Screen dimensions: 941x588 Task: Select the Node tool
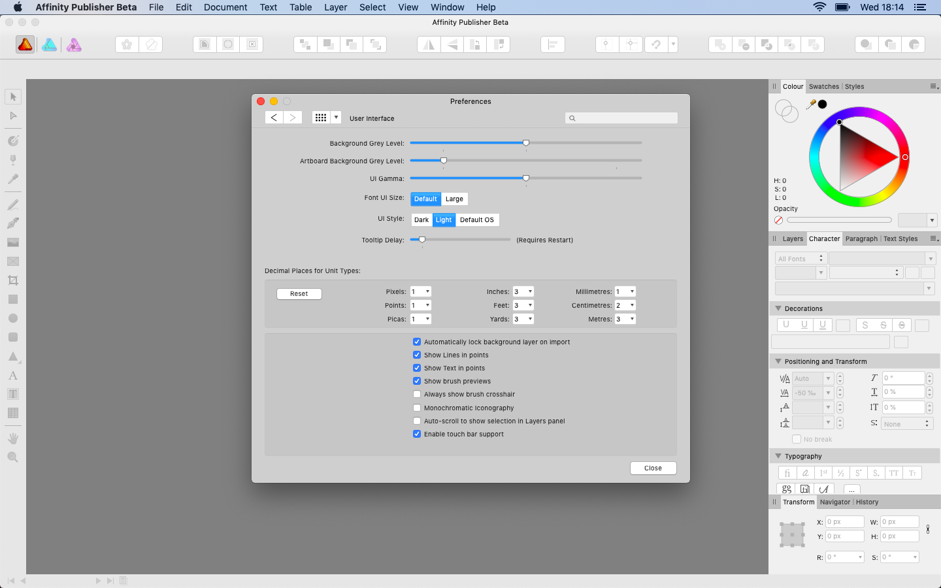point(13,116)
